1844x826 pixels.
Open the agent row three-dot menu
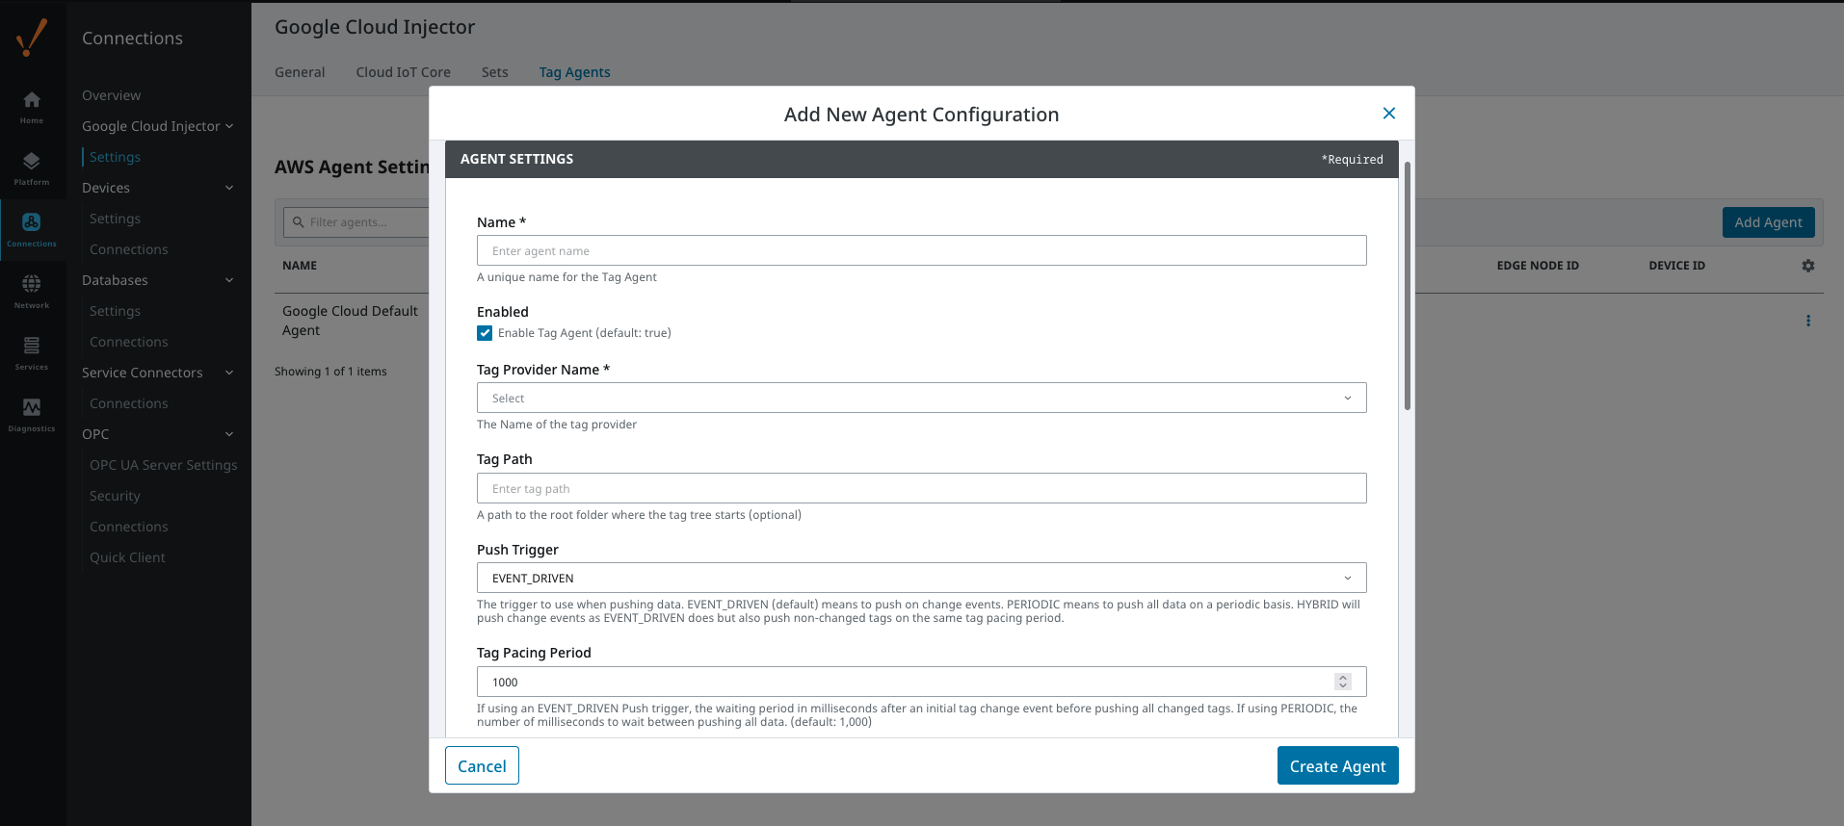click(1807, 321)
